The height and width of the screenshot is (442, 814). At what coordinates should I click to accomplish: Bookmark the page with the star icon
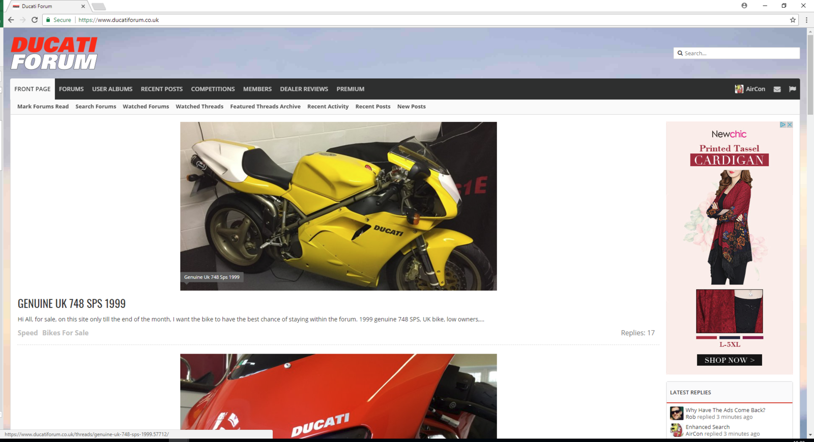click(793, 20)
